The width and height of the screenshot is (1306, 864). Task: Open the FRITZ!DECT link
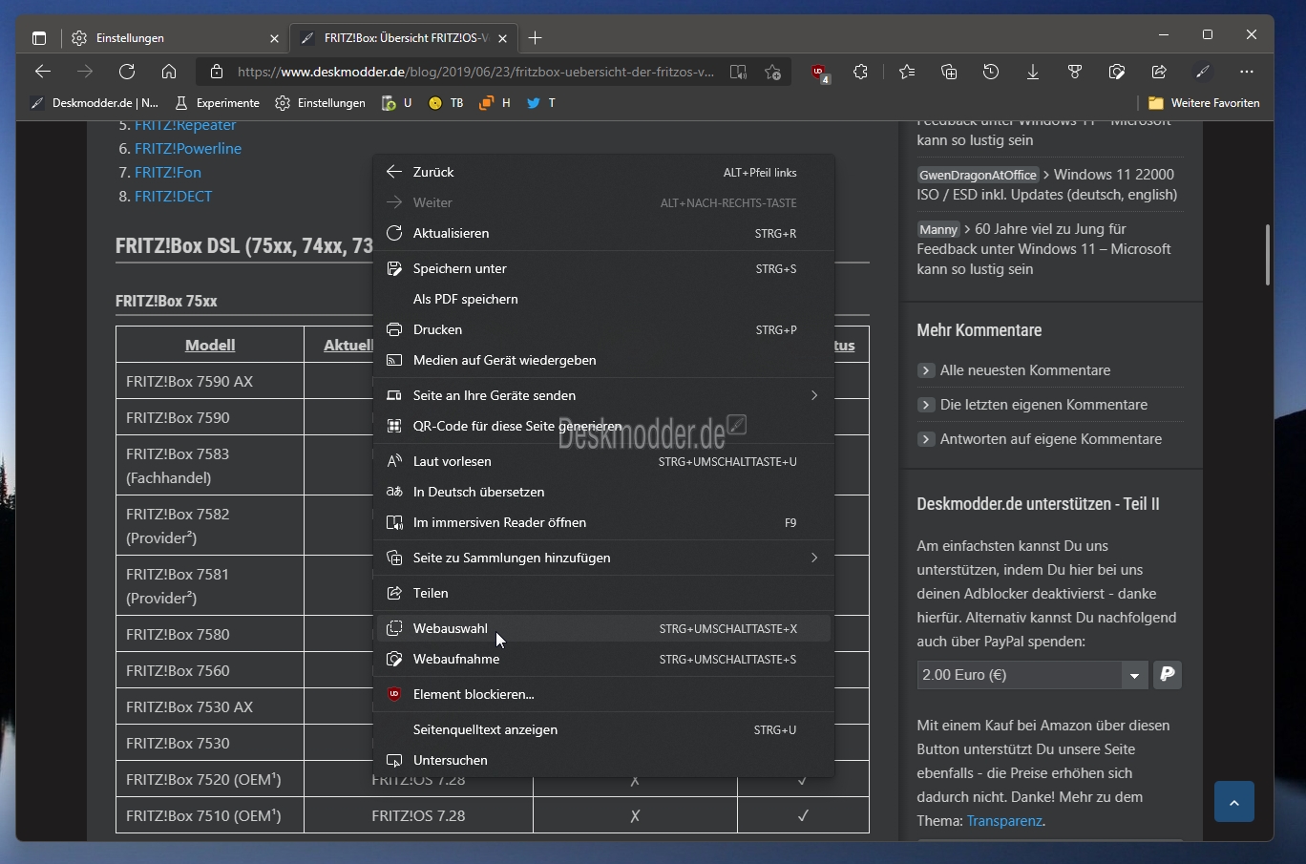(x=174, y=196)
